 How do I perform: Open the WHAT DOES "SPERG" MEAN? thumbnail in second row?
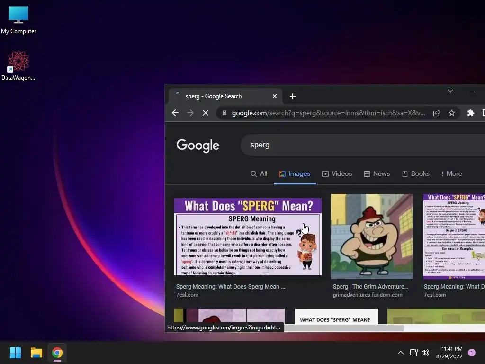tap(336, 316)
